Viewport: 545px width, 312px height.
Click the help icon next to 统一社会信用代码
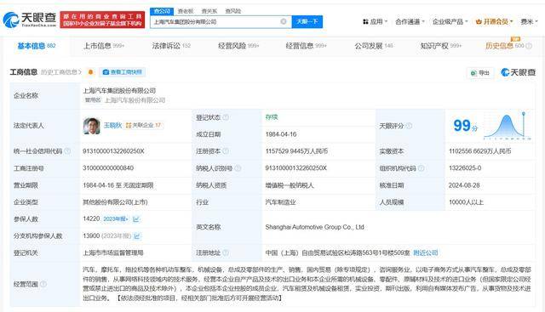(x=68, y=151)
